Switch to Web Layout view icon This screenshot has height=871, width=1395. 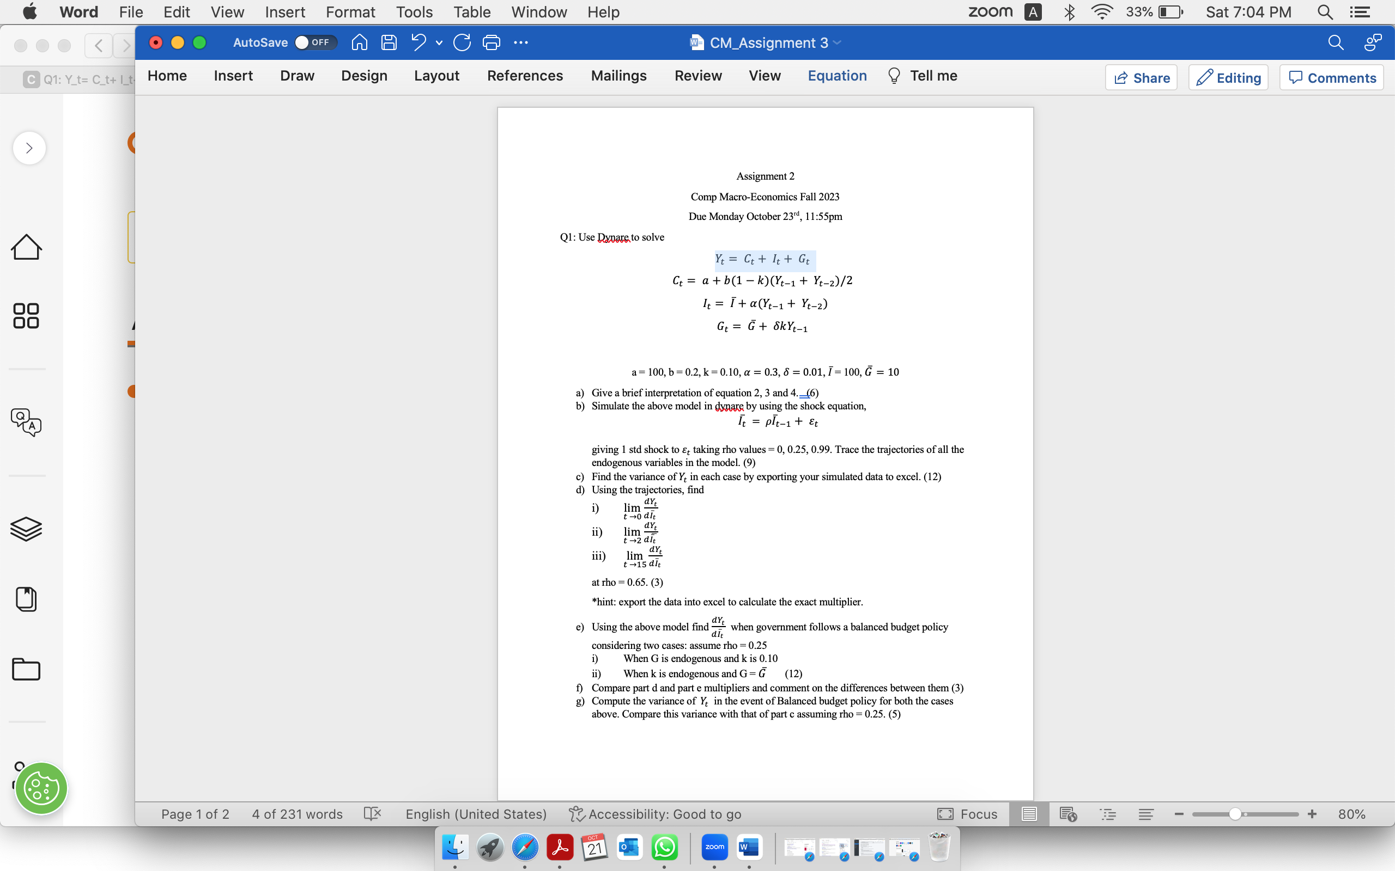(x=1069, y=813)
